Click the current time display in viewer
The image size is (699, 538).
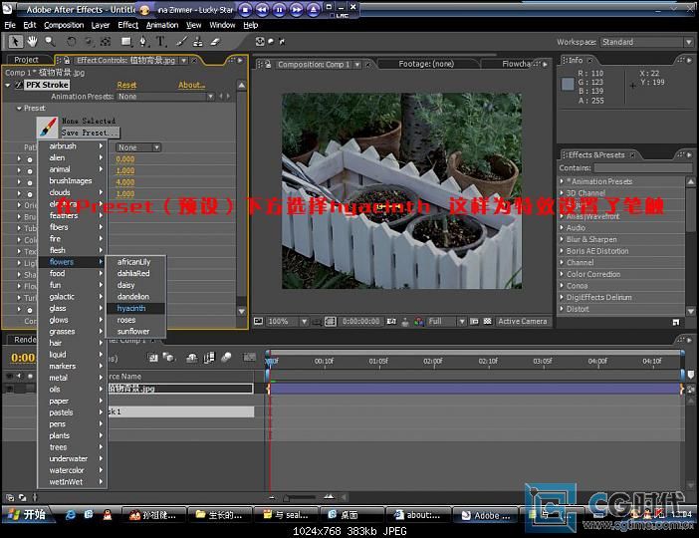coord(361,321)
